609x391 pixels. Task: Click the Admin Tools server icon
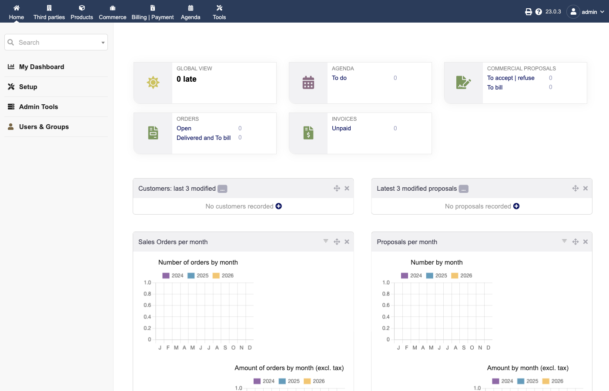click(11, 106)
